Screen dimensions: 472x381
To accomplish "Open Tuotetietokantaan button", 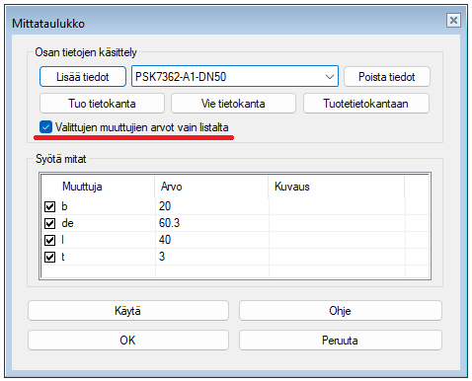I will pos(366,104).
